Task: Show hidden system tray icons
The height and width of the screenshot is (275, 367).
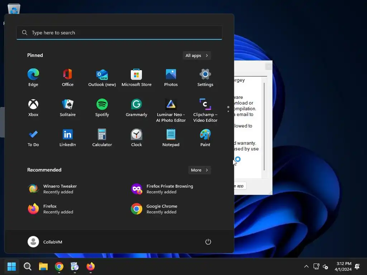Action: tap(306, 266)
